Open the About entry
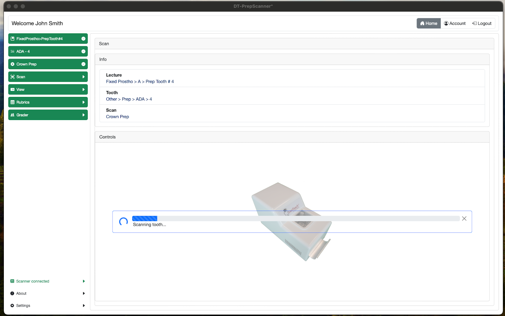Image resolution: width=505 pixels, height=316 pixels. coord(48,294)
